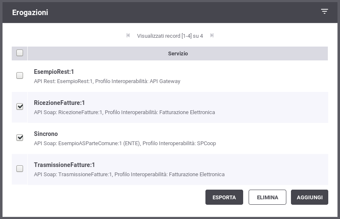Viewport: 340px width, 219px height.
Task: Click the Visualizzati record [1-4] su 4 text
Action: (170, 36)
